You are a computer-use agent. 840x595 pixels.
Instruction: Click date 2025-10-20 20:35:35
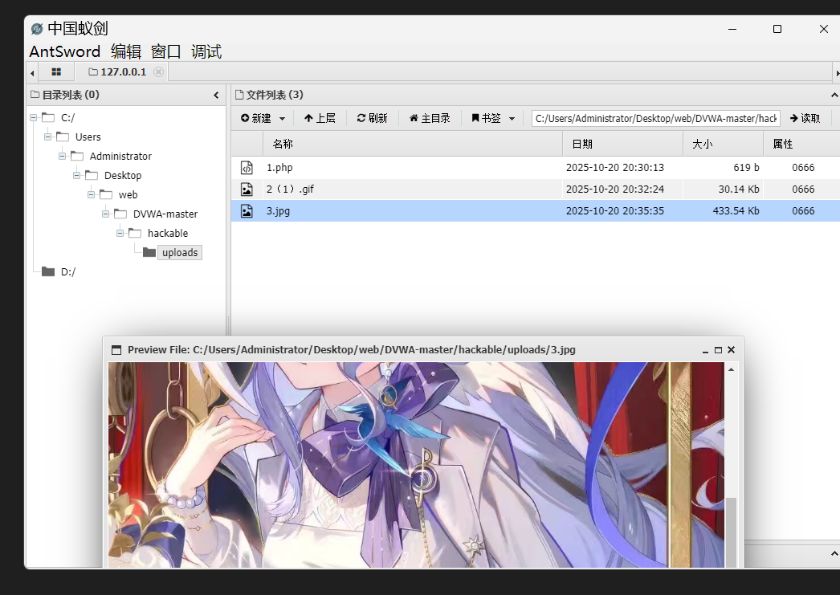tap(615, 210)
